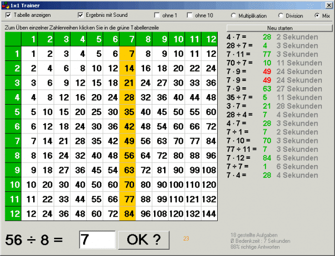Image resolution: width=335 pixels, height=256 pixels.
Task: Click the answer input field containing 7
Action: 97,240
